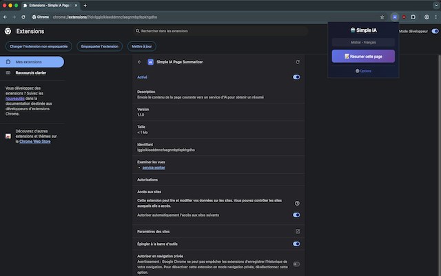Open the Chrome Web Store link

point(35,141)
